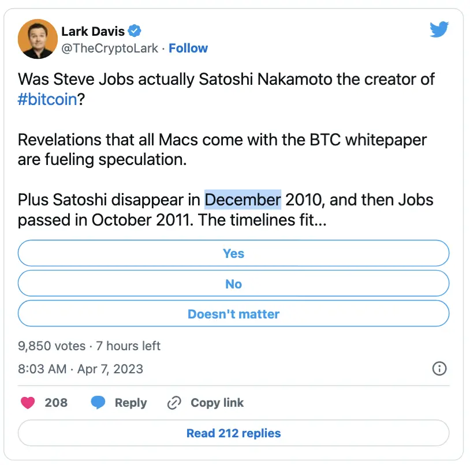Image resolution: width=470 pixels, height=465 pixels.
Task: Follow TheCryptoLark account
Action: point(188,48)
